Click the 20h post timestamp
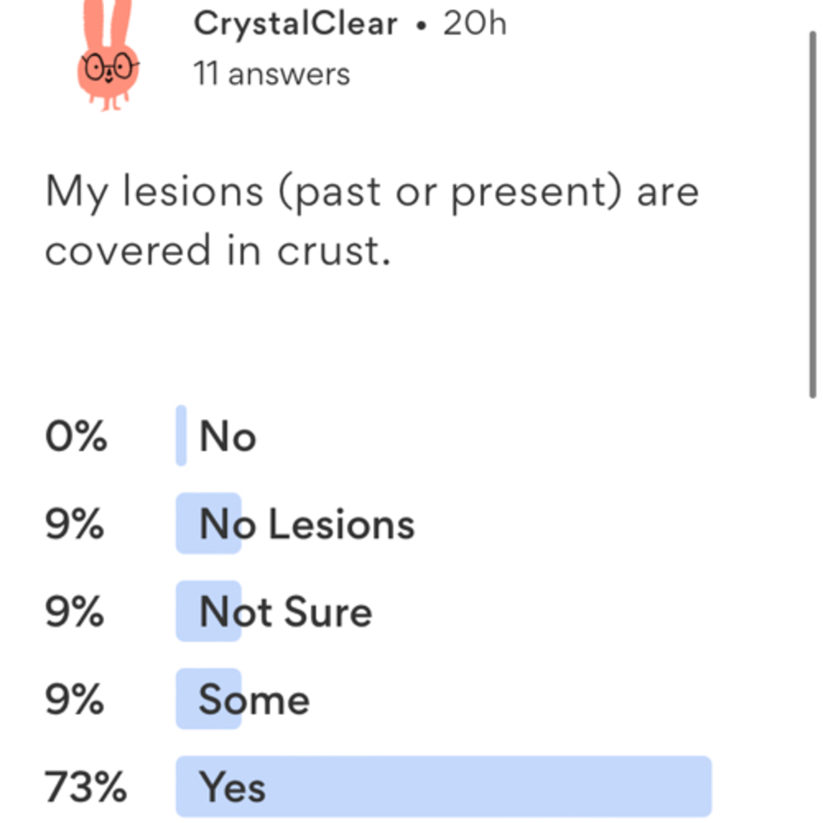The image size is (823, 823). tap(475, 23)
